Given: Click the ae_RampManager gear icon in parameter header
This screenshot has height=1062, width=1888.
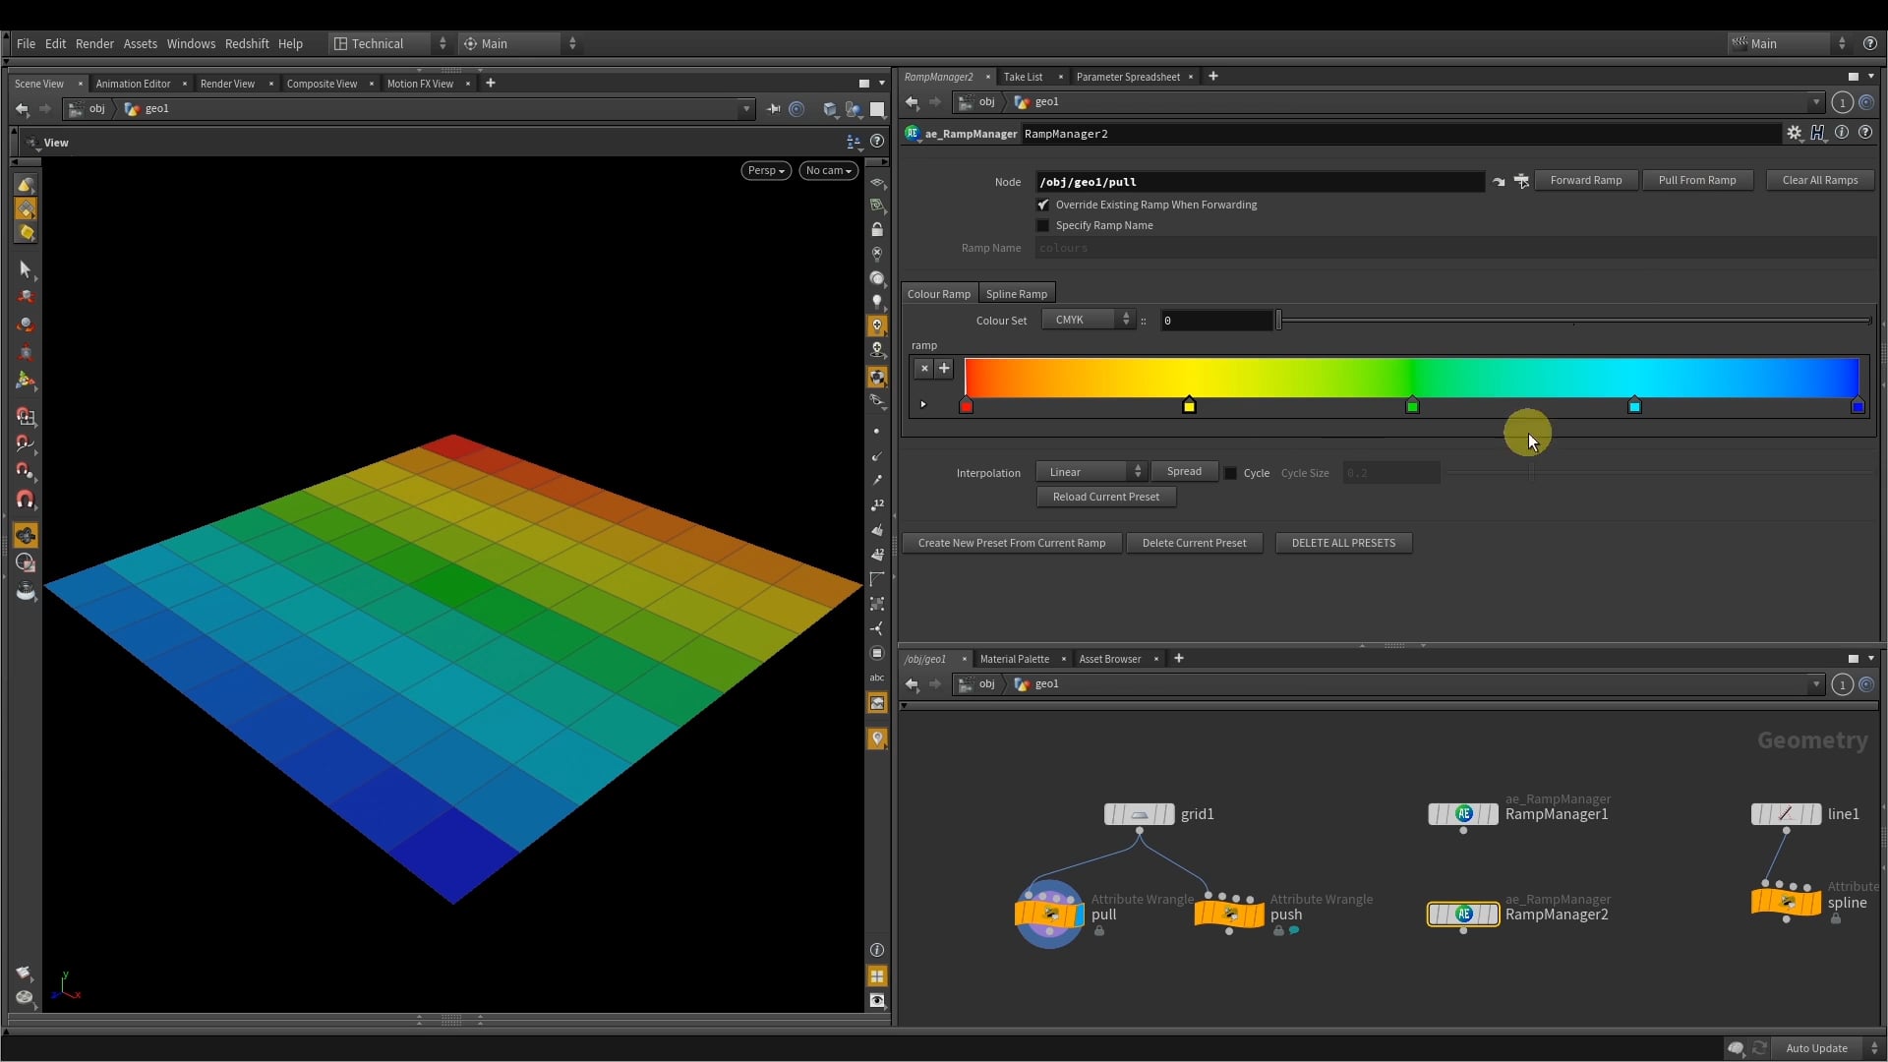Looking at the screenshot, I should 1796,133.
